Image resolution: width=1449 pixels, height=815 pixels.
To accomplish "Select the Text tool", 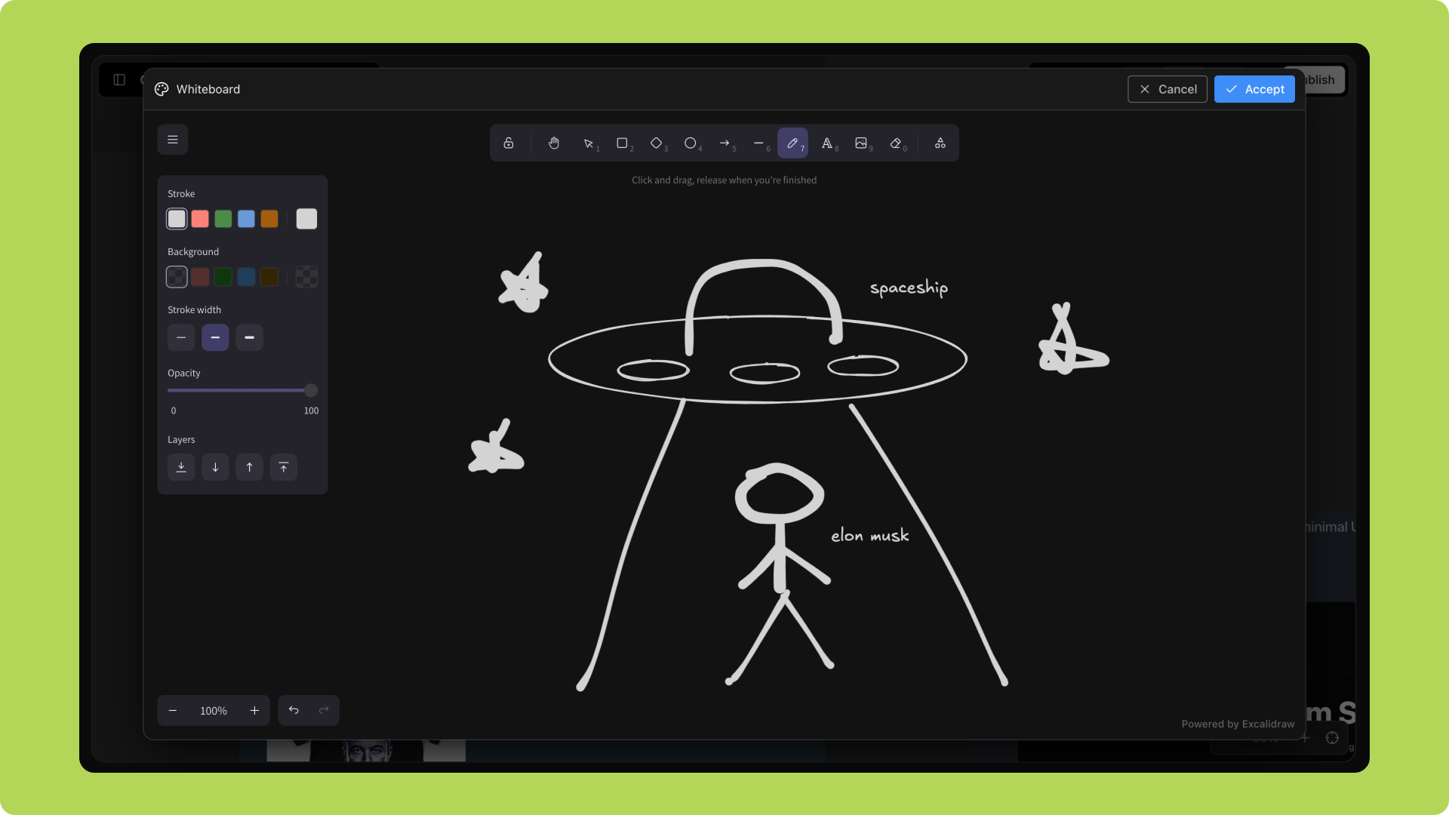I will [827, 143].
